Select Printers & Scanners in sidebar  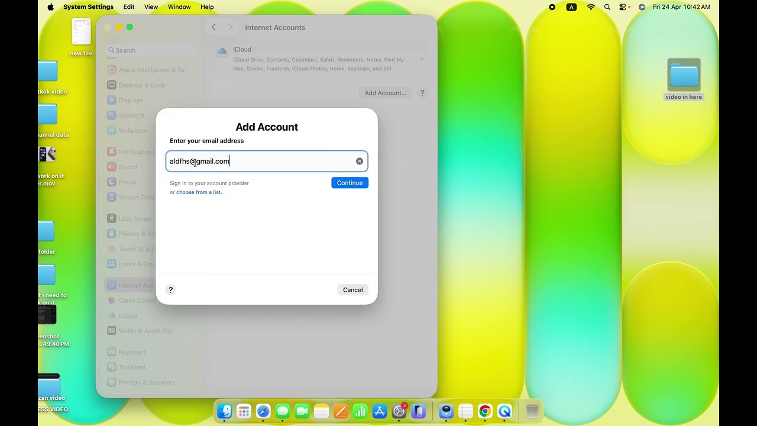coord(151,382)
